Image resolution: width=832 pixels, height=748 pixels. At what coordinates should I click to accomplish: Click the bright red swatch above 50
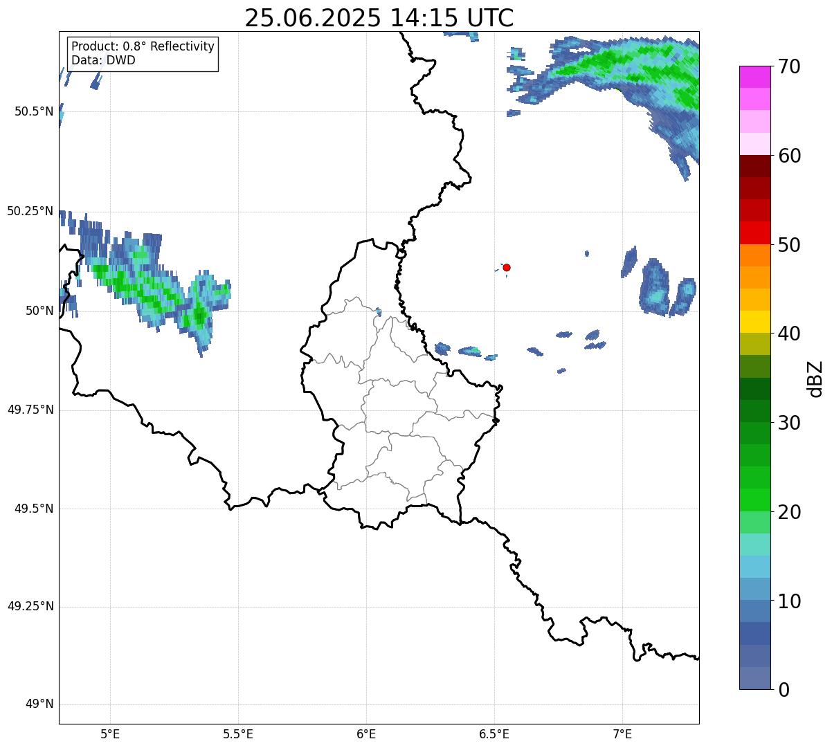pyautogui.click(x=754, y=232)
